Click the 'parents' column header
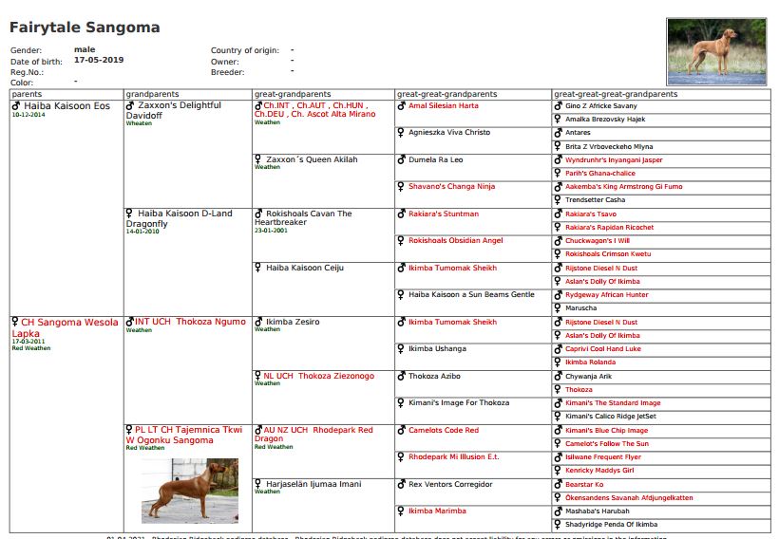Screen dimensions: 779x539 (27, 94)
